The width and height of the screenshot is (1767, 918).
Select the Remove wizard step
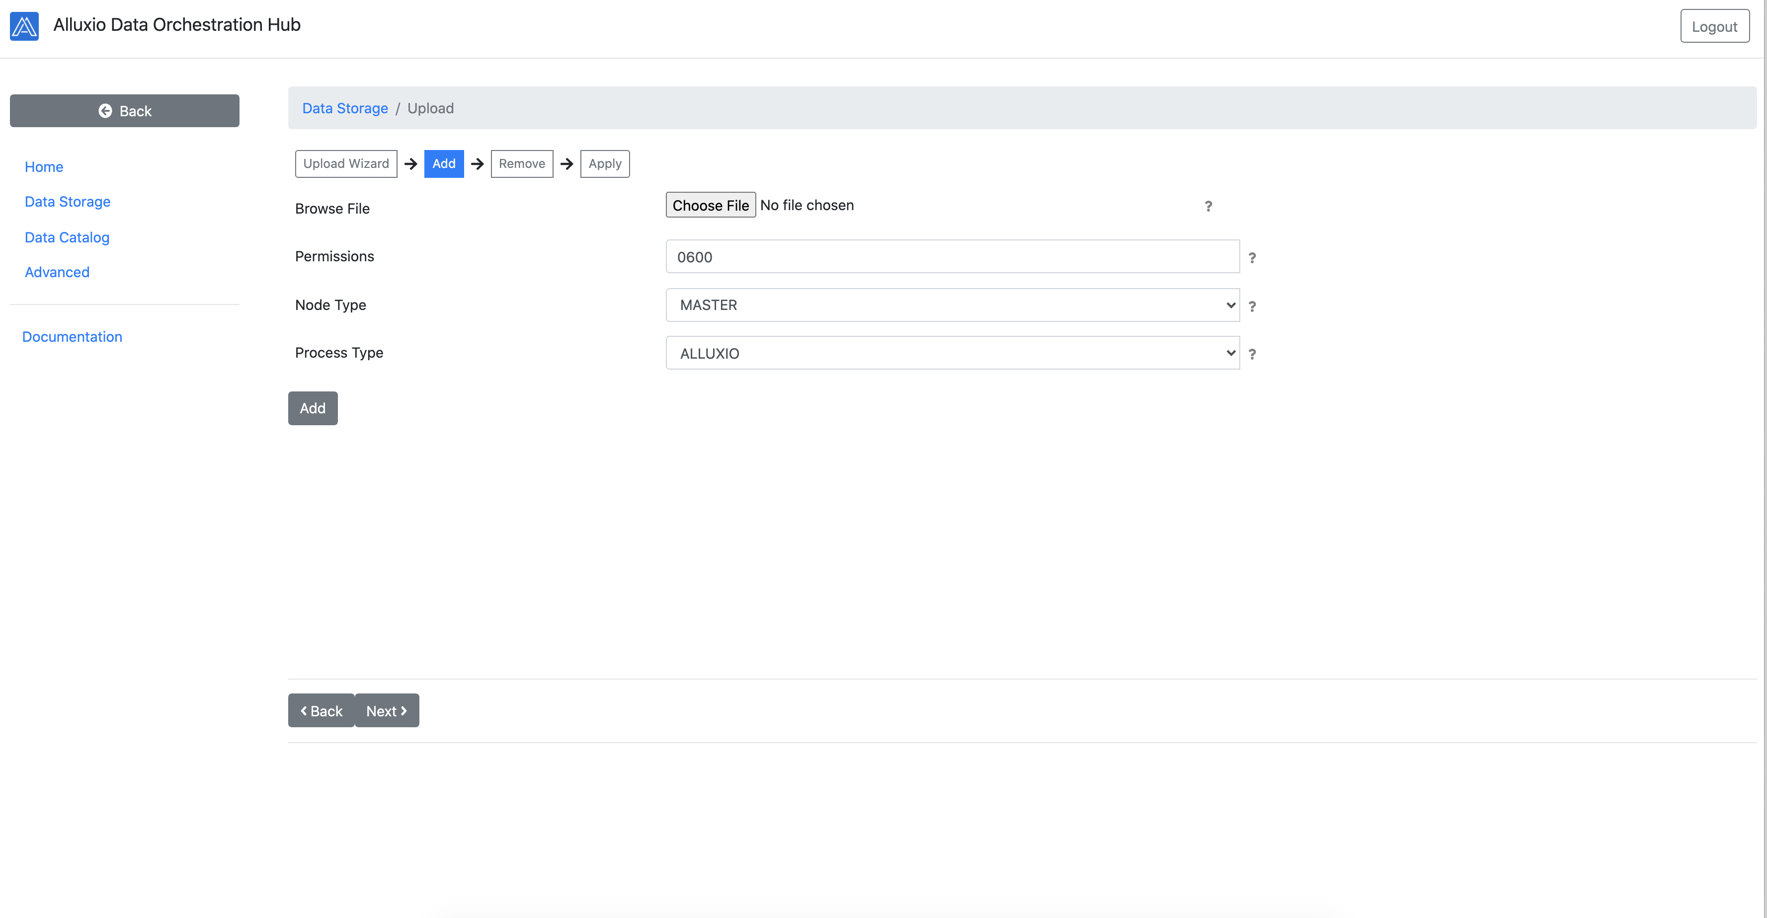[521, 164]
